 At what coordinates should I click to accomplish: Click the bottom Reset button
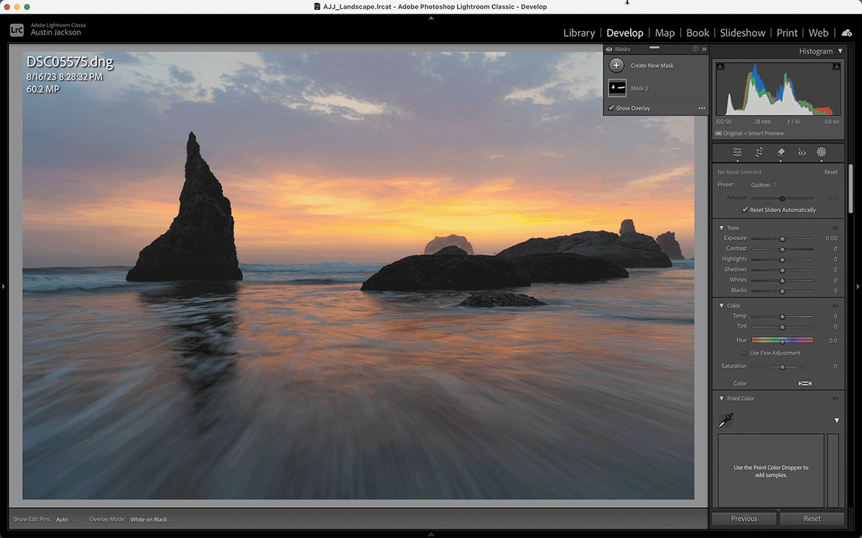pos(812,519)
